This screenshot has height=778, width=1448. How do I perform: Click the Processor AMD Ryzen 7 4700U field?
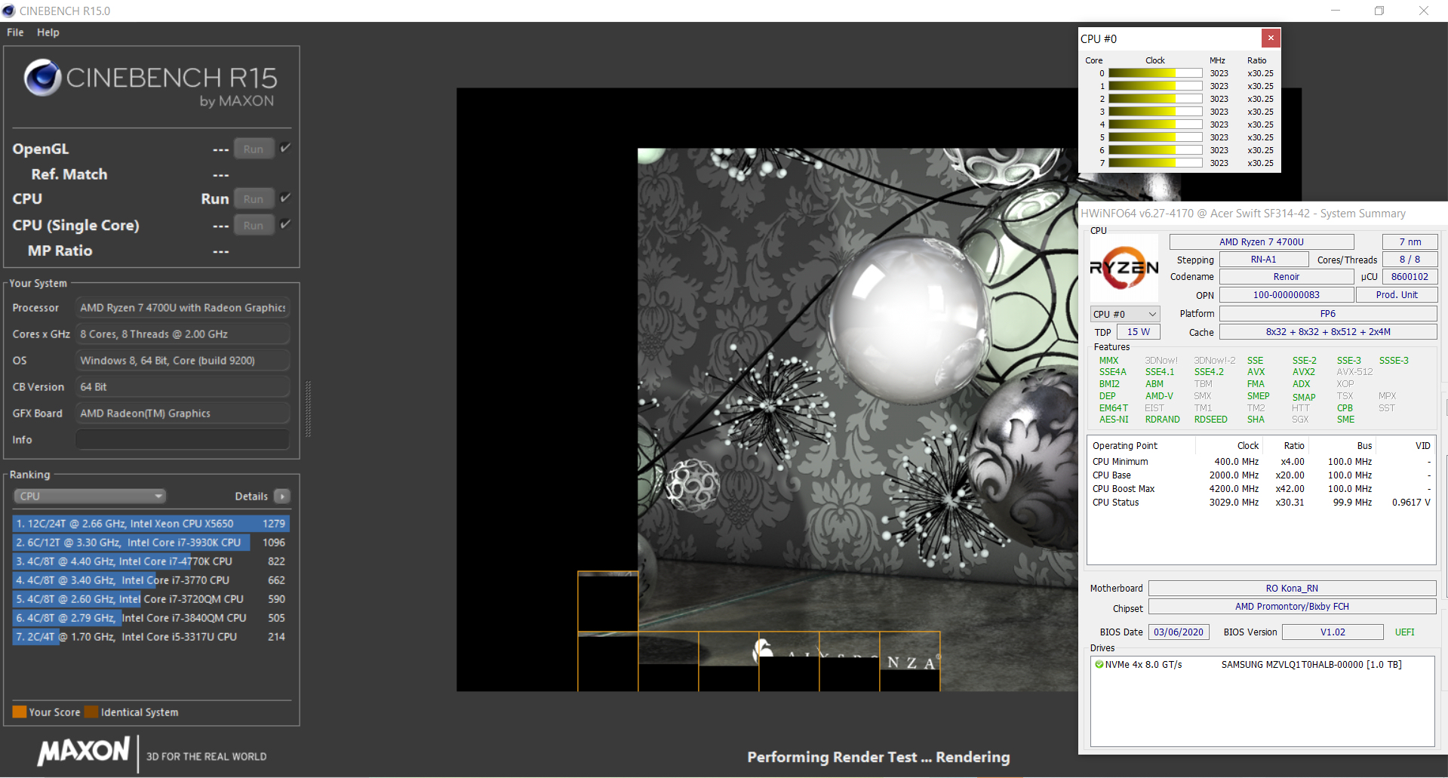[183, 307]
